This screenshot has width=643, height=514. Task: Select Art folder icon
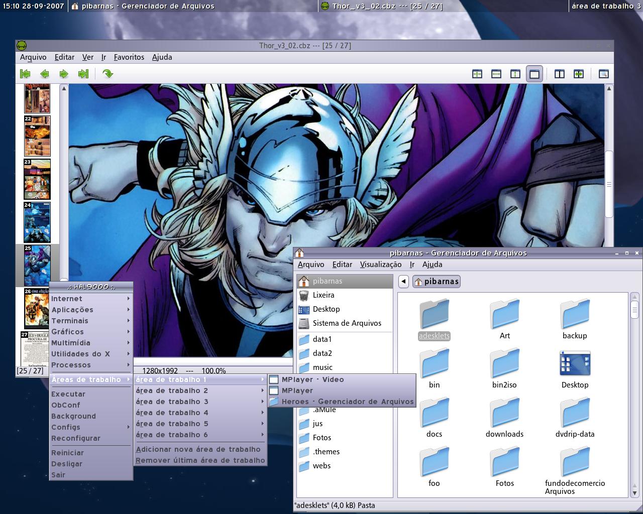pos(504,319)
